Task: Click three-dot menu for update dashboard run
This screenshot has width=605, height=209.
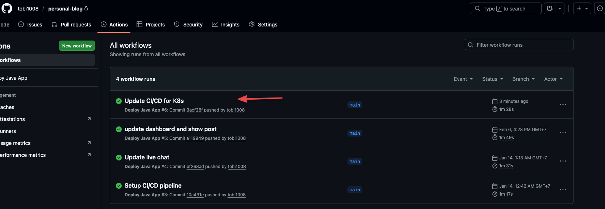Action: click(563, 133)
